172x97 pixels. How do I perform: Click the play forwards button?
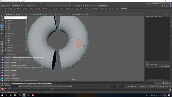(164, 83)
